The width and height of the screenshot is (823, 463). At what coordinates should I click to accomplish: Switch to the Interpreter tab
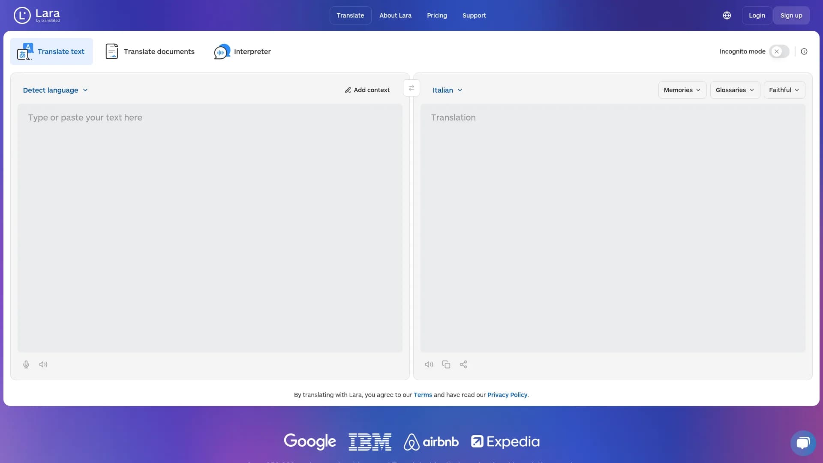(x=243, y=51)
